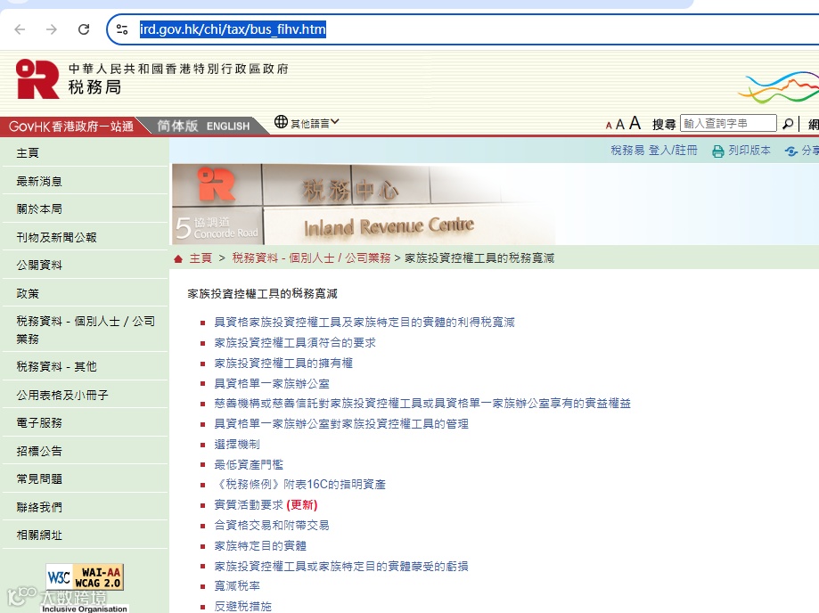Open 最低資產門檻 link
The width and height of the screenshot is (819, 613).
click(x=249, y=464)
